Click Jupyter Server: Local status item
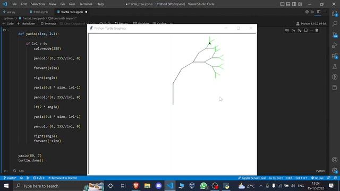Image resolution: width=340 pixels, height=191 pixels. click(x=252, y=178)
